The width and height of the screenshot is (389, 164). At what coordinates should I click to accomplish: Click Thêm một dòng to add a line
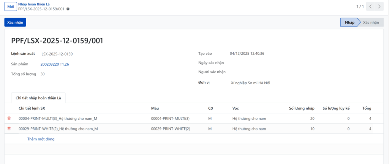41,139
